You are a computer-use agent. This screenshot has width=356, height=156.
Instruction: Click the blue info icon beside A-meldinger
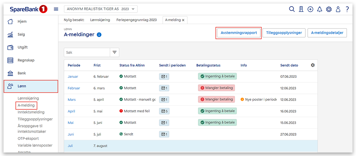[x=99, y=35]
